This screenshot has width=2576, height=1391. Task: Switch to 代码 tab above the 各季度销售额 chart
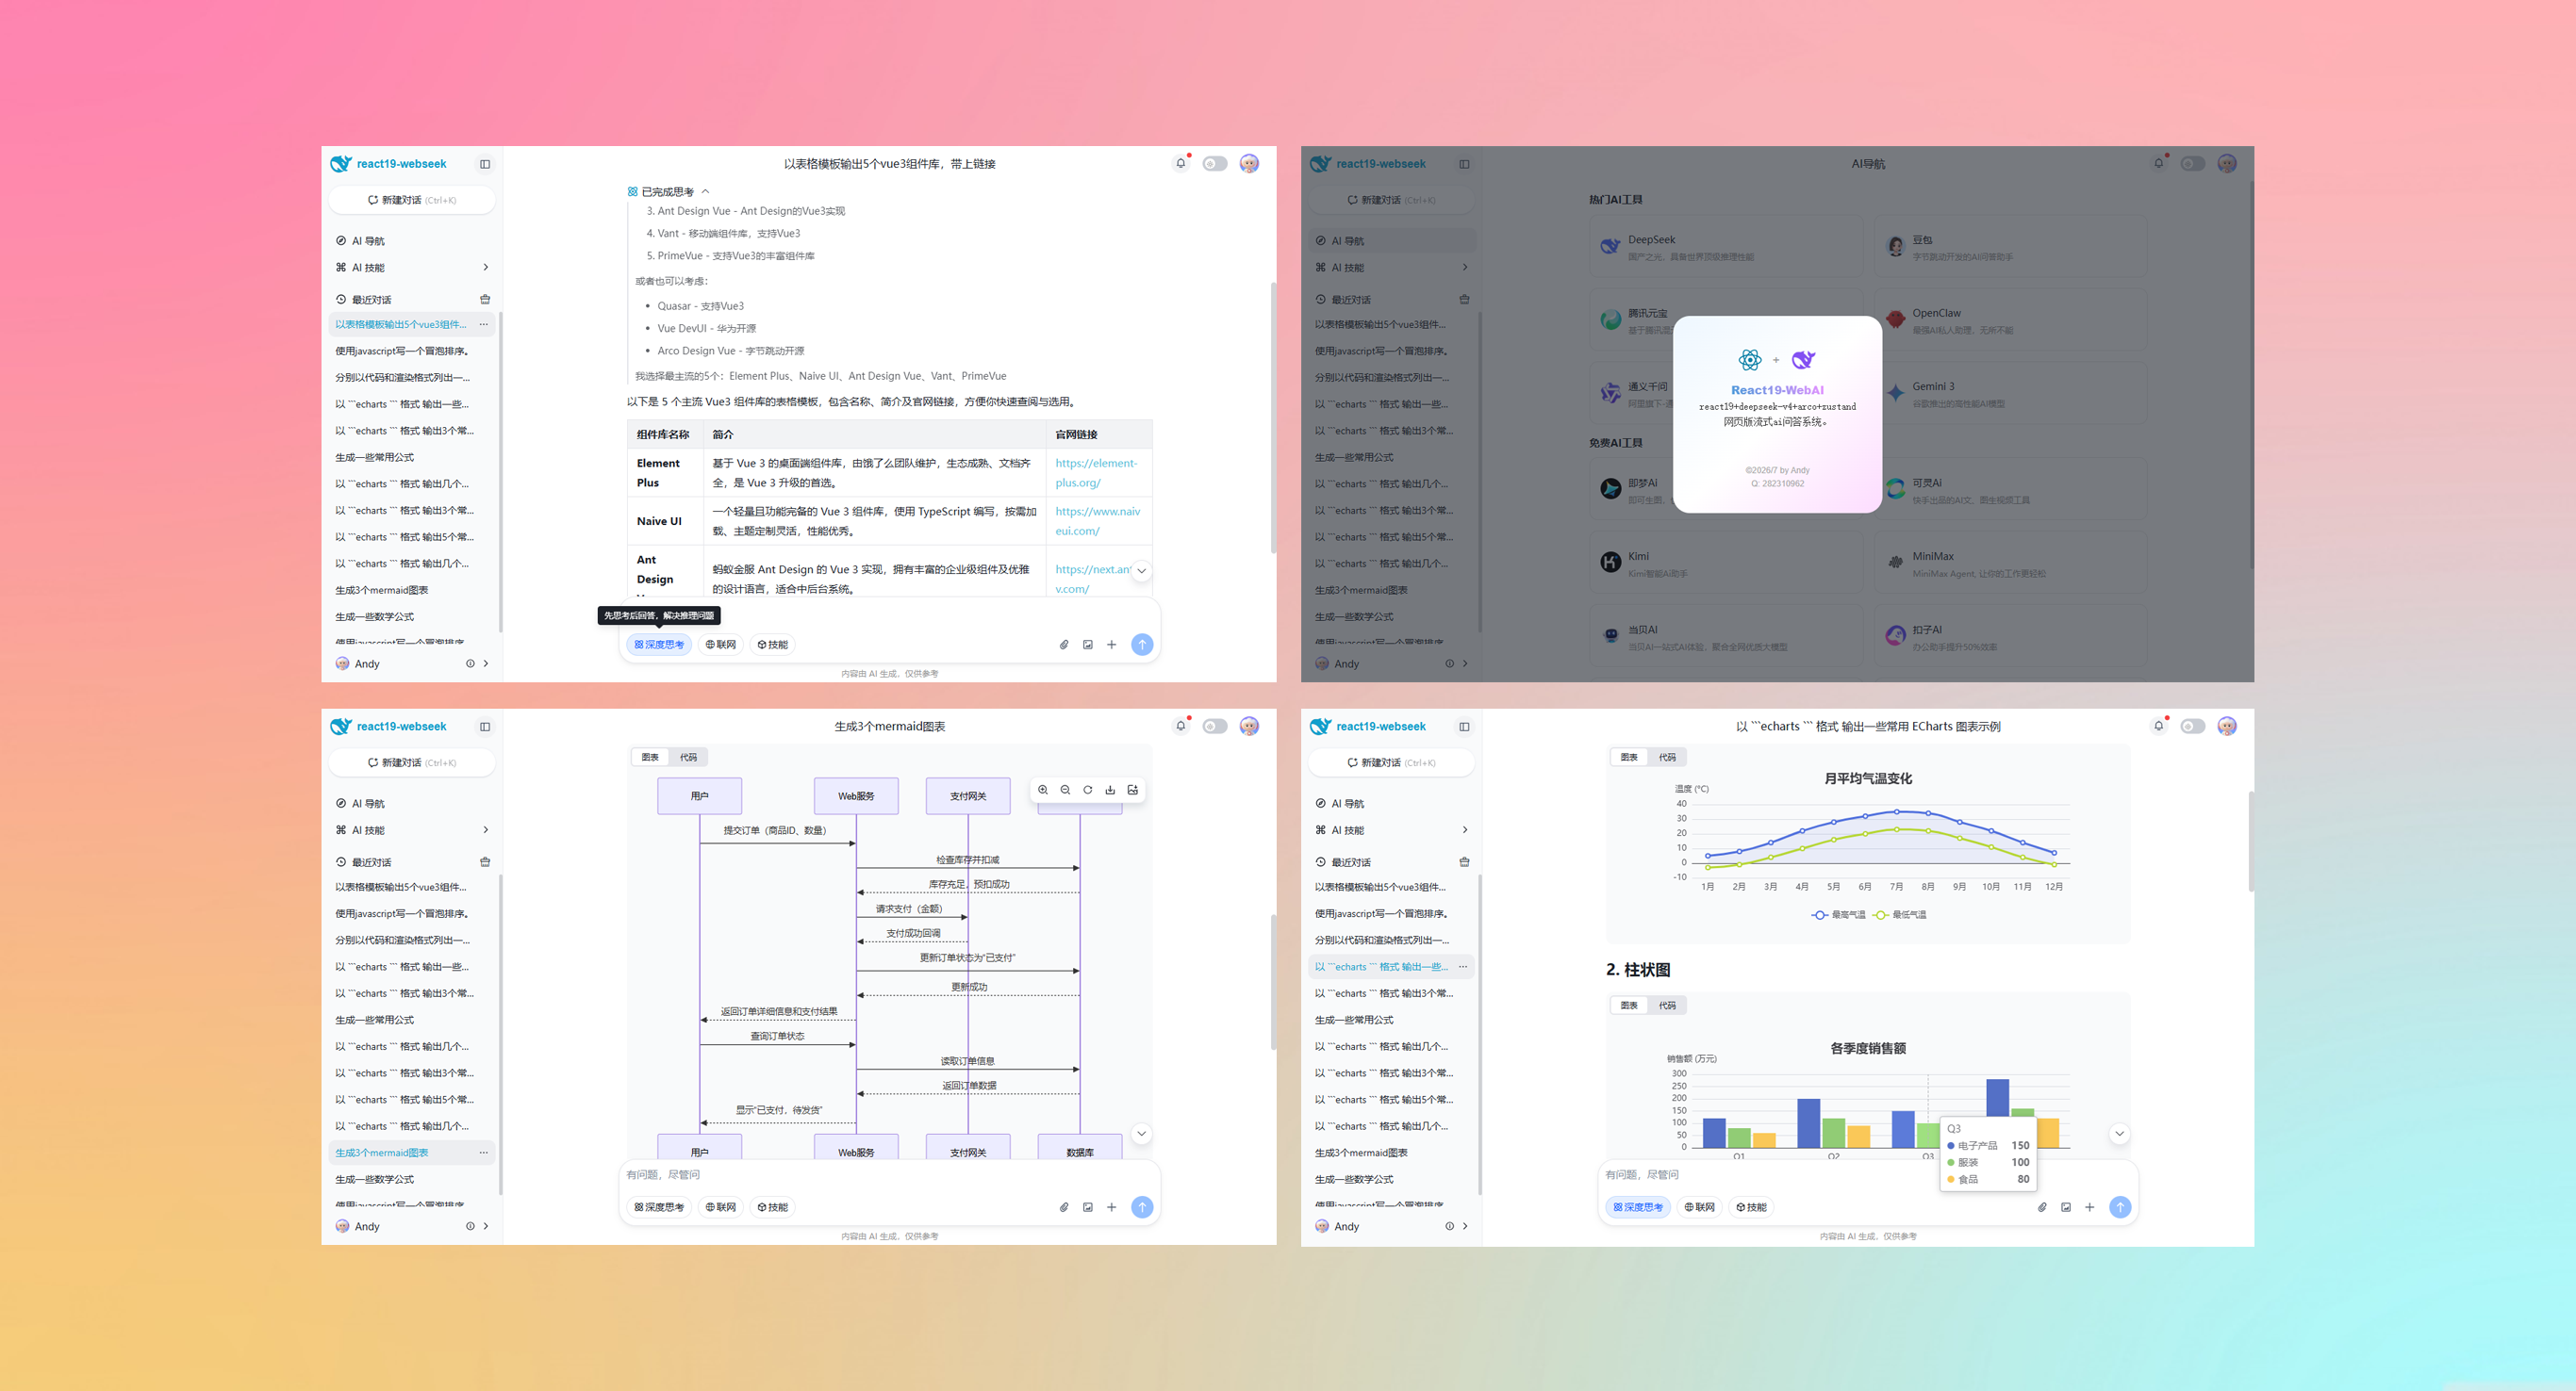point(1667,1006)
